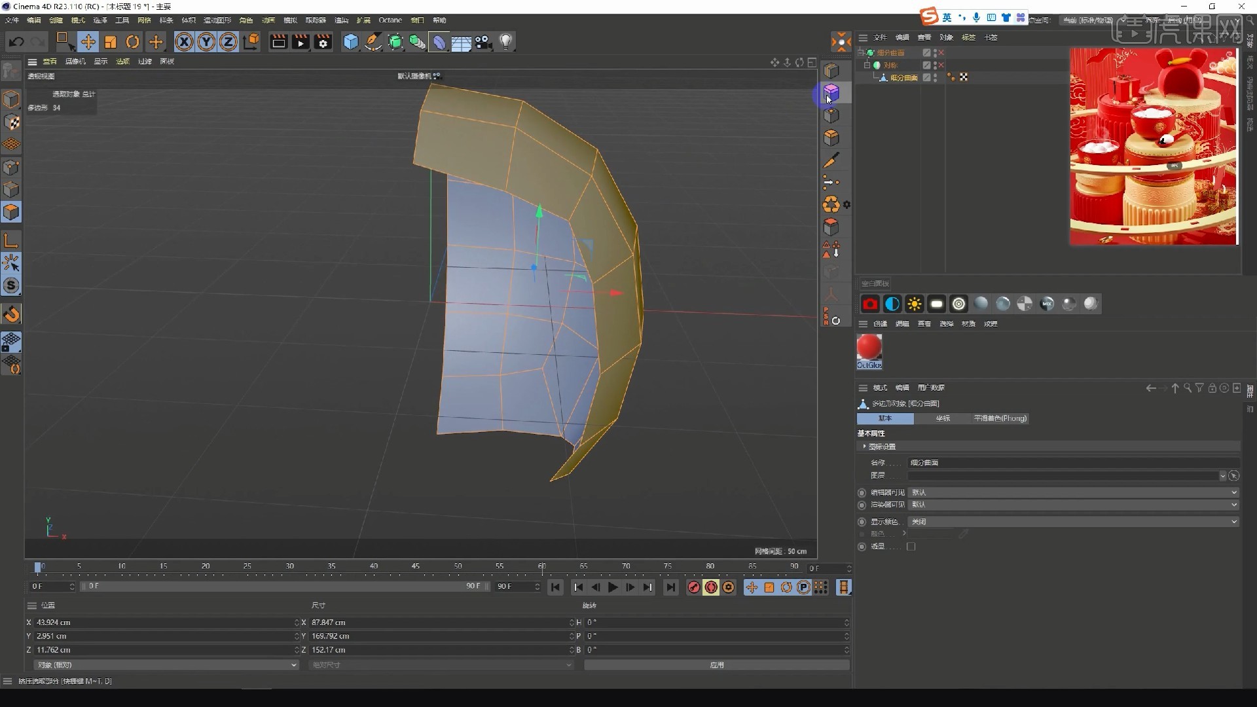Click the Light bulb icon
The height and width of the screenshot is (707, 1257).
click(x=505, y=43)
